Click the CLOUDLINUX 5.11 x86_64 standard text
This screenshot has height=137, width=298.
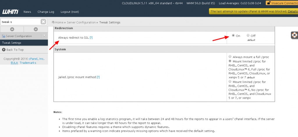(152, 3)
